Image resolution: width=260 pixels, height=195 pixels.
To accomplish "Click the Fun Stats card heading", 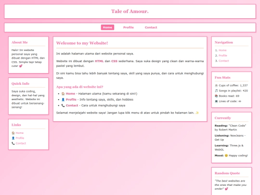I will (222, 78).
